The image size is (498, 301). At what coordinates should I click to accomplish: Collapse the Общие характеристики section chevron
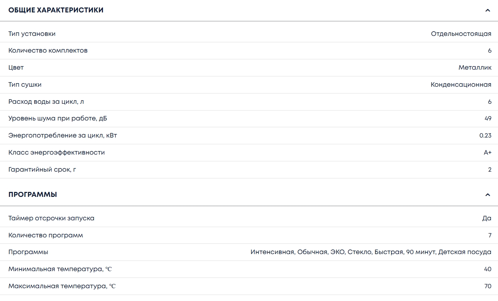point(488,10)
